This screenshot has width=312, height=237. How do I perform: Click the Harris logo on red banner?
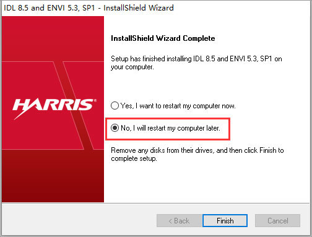pyautogui.click(x=54, y=105)
